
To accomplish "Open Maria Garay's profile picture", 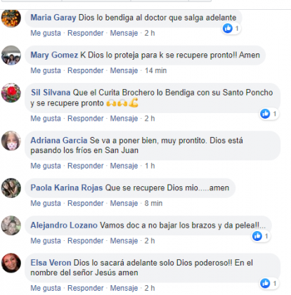I will click(x=11, y=18).
